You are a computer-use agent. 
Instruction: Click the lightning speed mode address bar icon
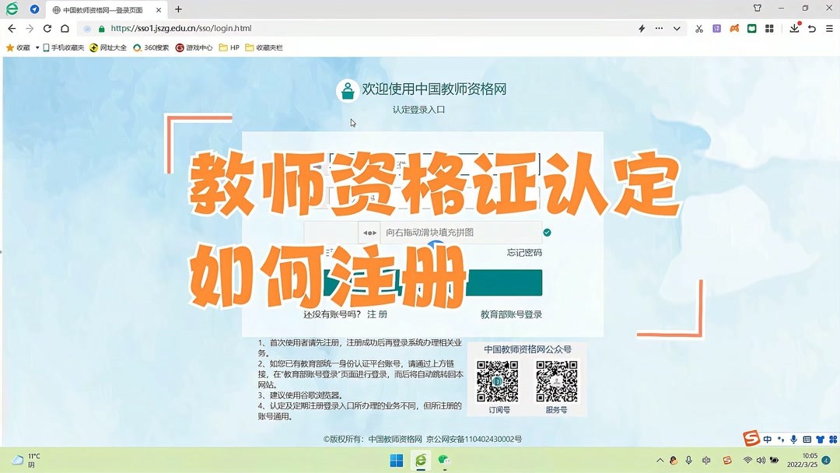[642, 28]
